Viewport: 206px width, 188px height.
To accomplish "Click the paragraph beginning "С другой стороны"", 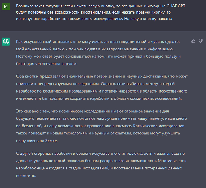I will click(100, 164).
